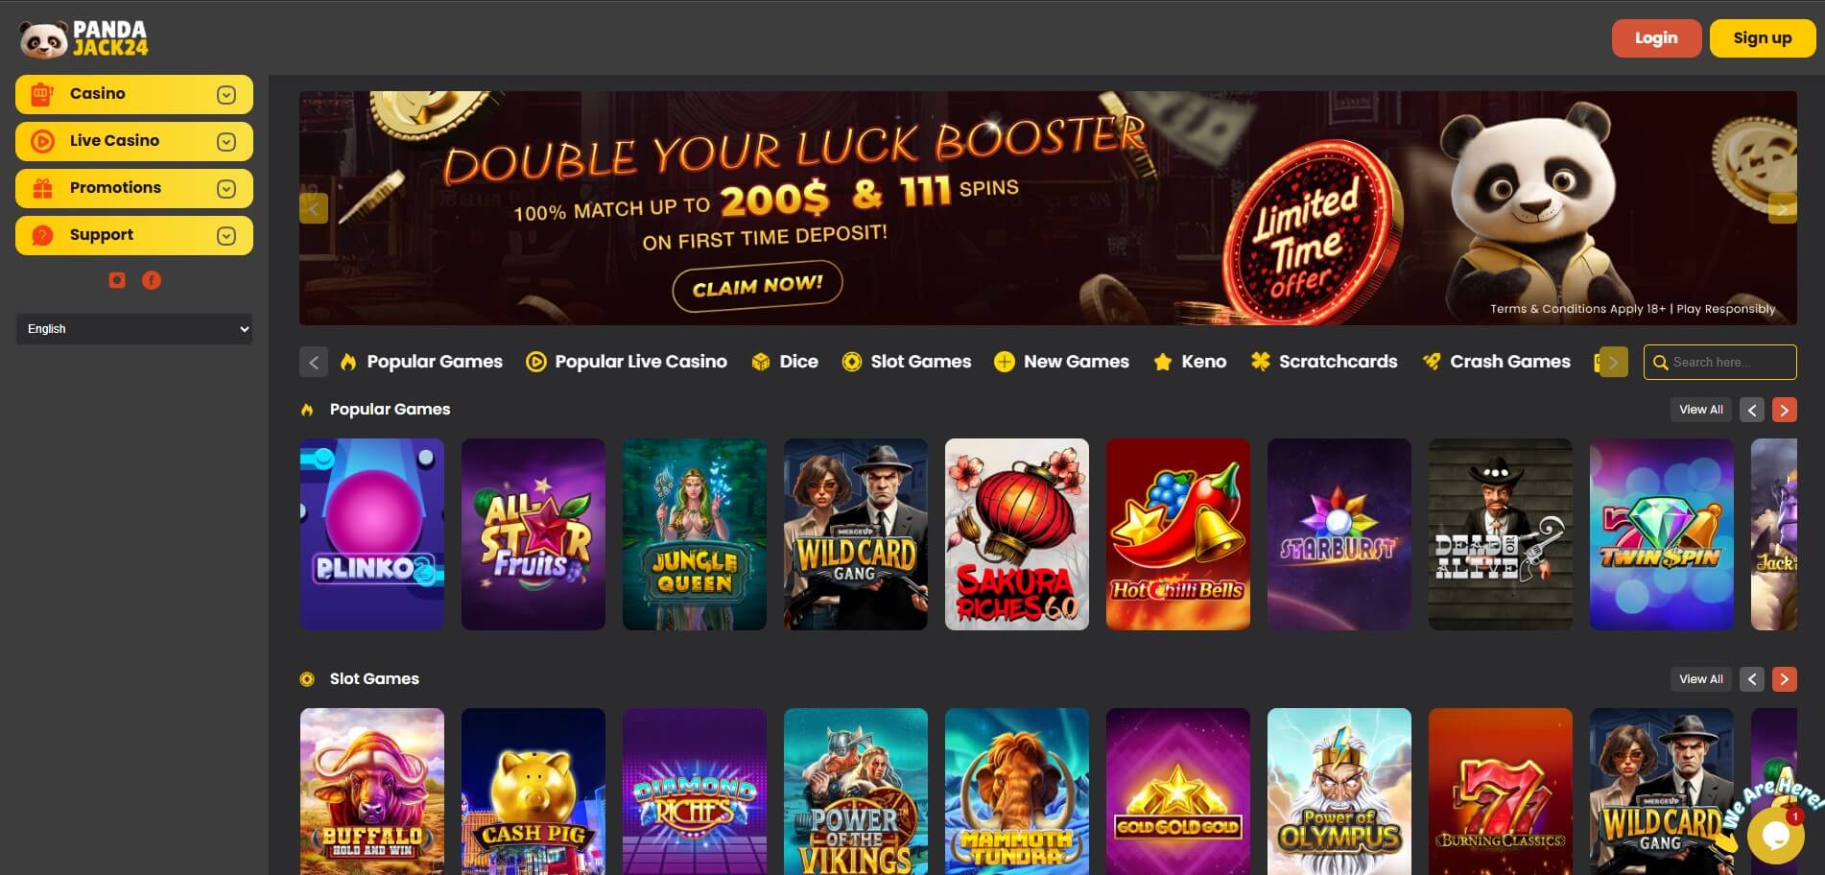
Task: Open the Starburst game thumbnail
Action: click(x=1339, y=534)
